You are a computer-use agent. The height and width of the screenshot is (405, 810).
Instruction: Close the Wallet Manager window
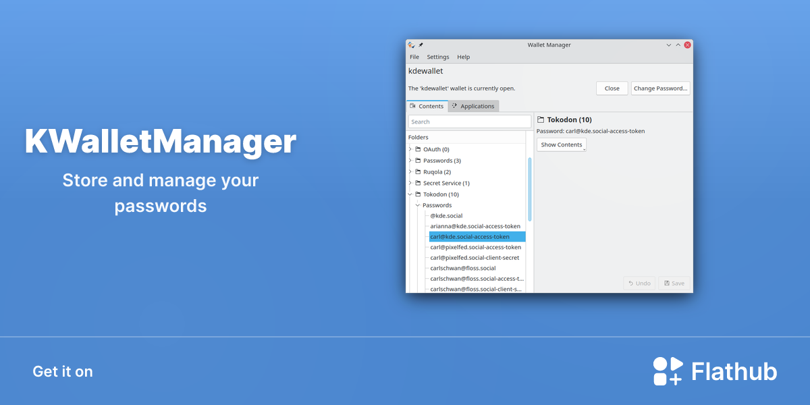pyautogui.click(x=688, y=45)
